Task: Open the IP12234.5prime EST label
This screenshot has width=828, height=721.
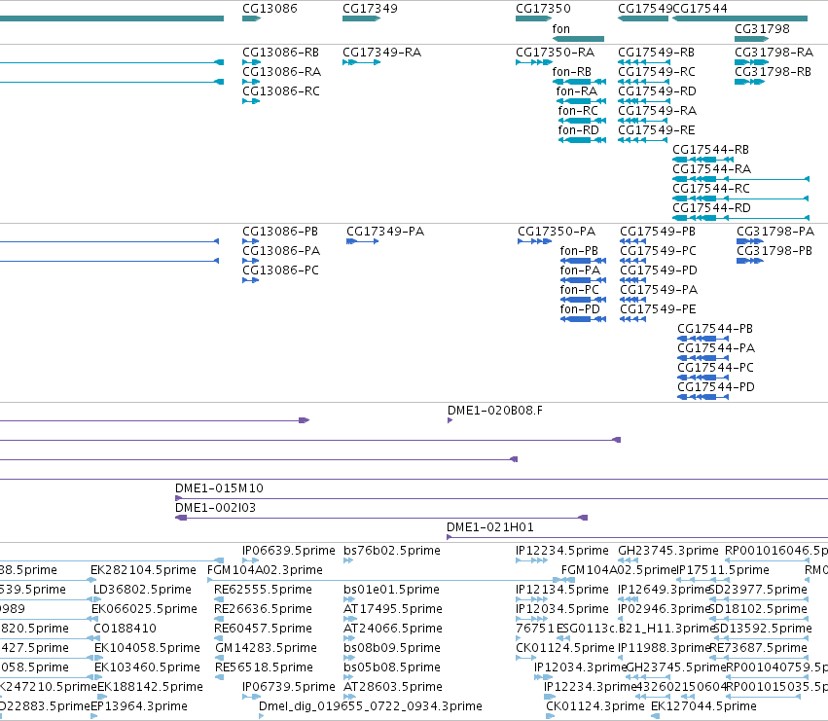Action: pyautogui.click(x=561, y=551)
